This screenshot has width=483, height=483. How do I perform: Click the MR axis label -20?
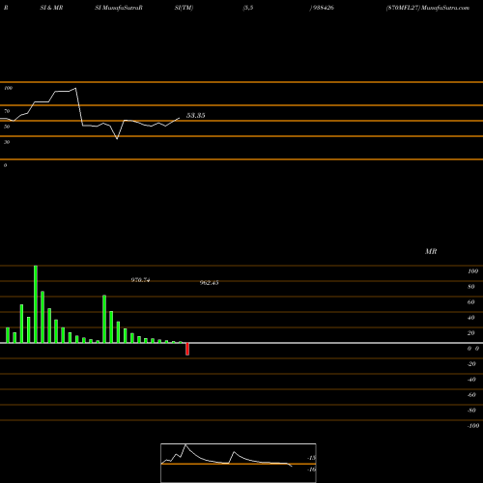tap(471, 364)
